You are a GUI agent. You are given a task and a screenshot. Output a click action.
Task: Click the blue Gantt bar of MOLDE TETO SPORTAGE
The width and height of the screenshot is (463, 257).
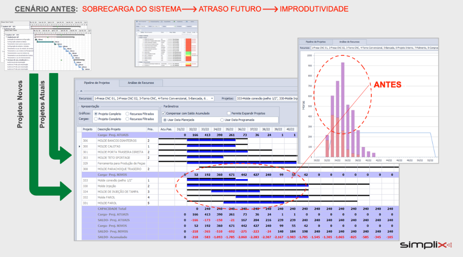[x=205, y=157]
